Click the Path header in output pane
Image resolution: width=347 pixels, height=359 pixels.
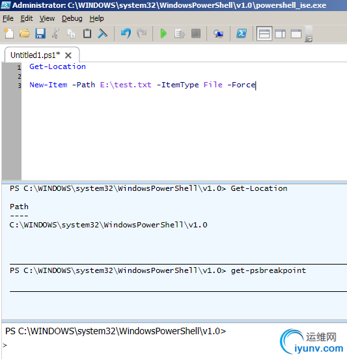(x=19, y=207)
